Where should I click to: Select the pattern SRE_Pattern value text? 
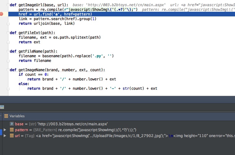click(97, 130)
